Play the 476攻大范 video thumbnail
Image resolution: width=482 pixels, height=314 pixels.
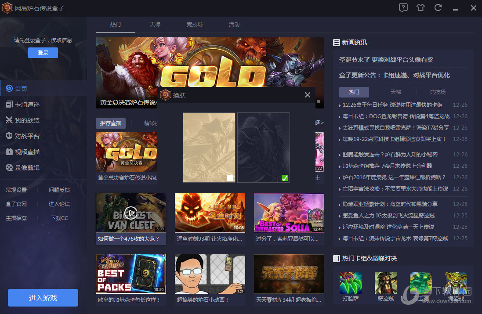pos(130,213)
